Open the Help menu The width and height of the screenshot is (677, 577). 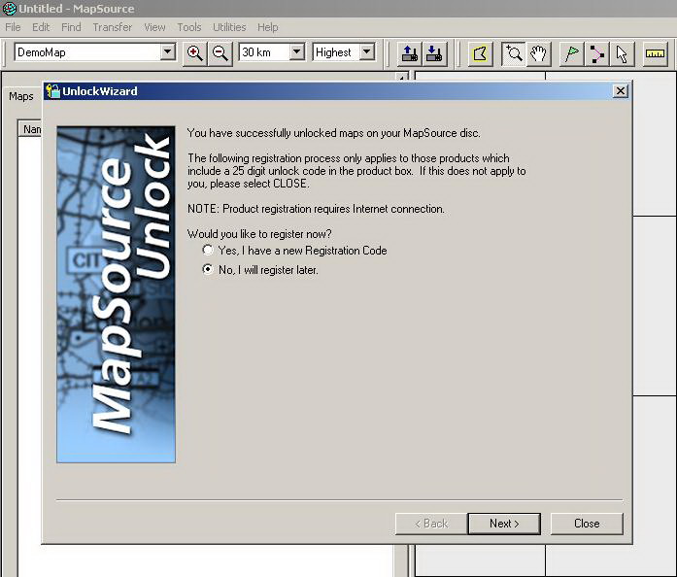pyautogui.click(x=268, y=27)
